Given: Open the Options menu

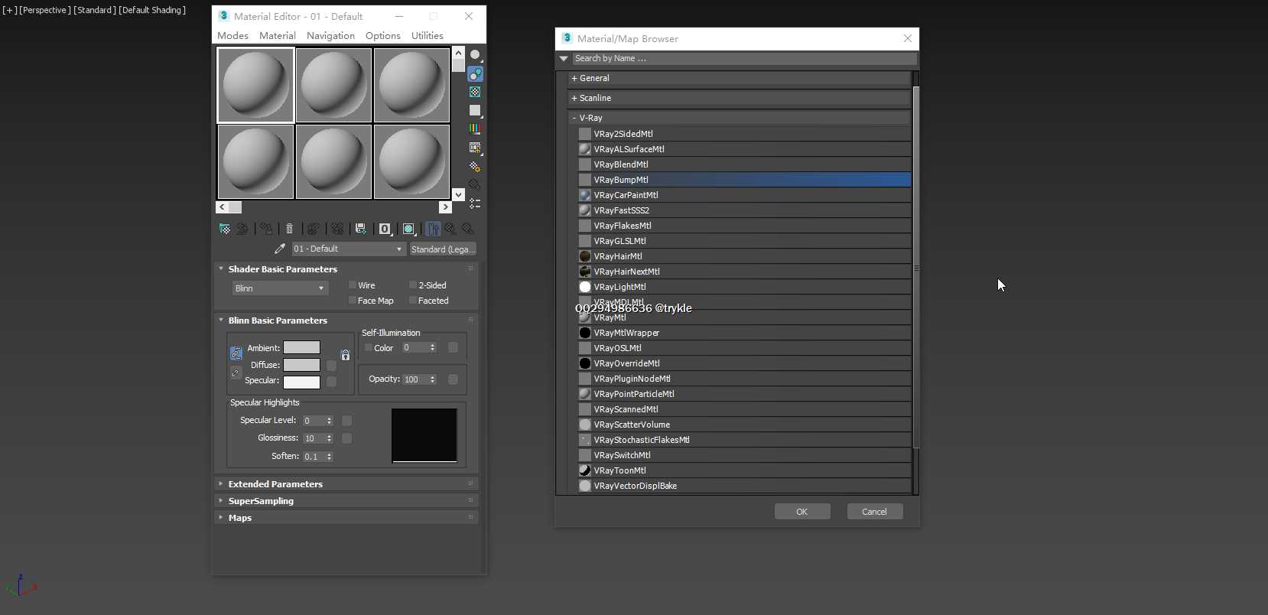Looking at the screenshot, I should click(383, 36).
